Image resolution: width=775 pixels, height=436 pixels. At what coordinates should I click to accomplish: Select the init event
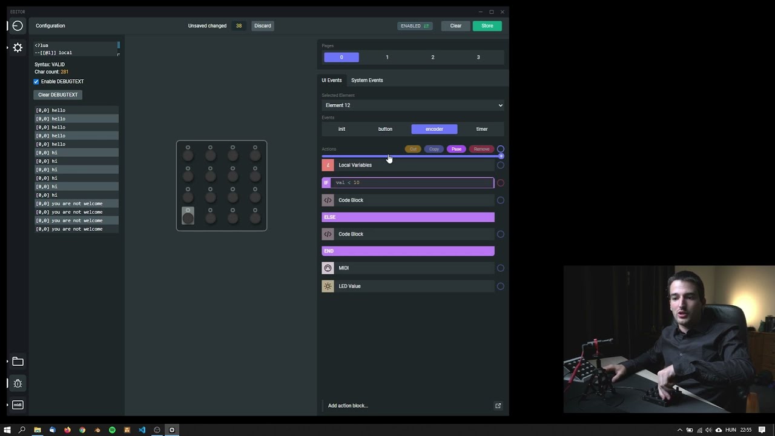tap(341, 129)
